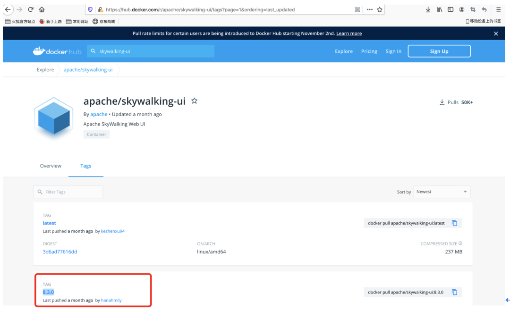
Task: Open tracking protection shield in address bar
Action: (x=90, y=9)
